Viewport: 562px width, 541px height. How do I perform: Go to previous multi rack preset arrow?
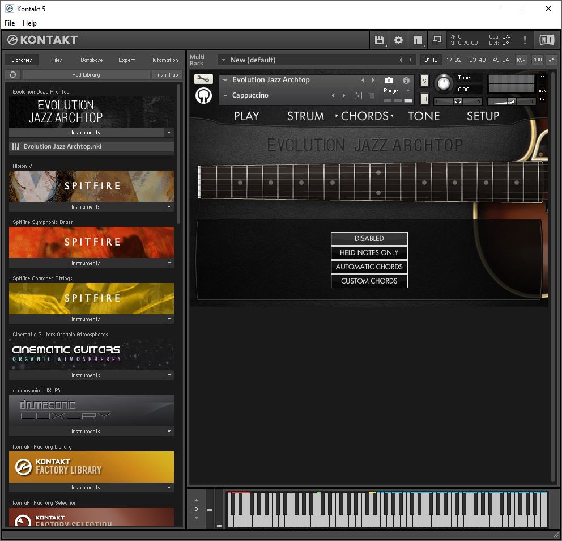pos(401,60)
